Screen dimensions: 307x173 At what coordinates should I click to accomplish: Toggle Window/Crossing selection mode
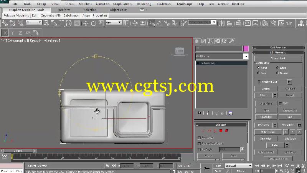69,23
